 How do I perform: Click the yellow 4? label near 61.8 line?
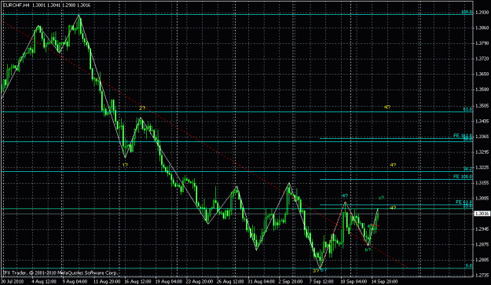point(387,107)
